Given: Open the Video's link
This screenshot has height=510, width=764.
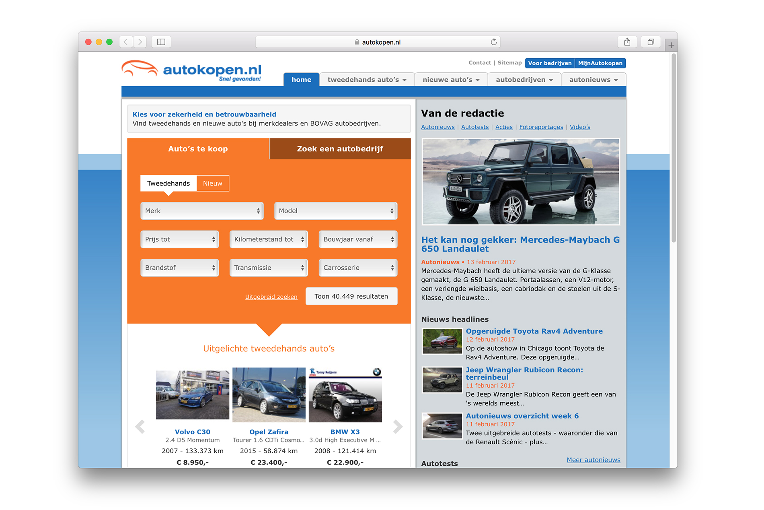Looking at the screenshot, I should point(580,127).
